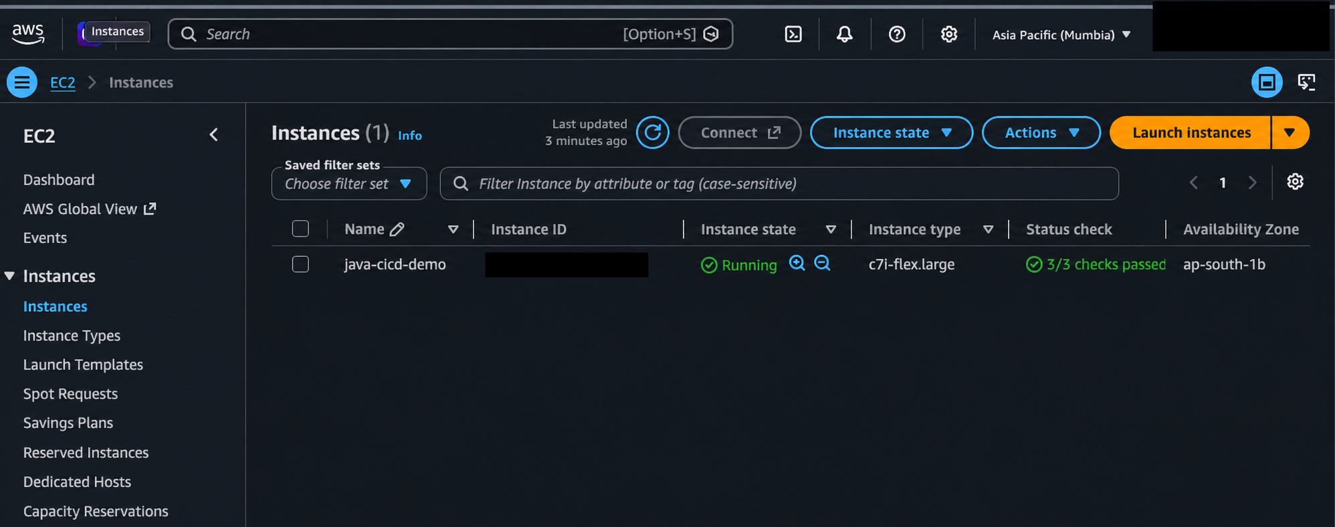
Task: Go to next page arrow
Action: tap(1252, 183)
